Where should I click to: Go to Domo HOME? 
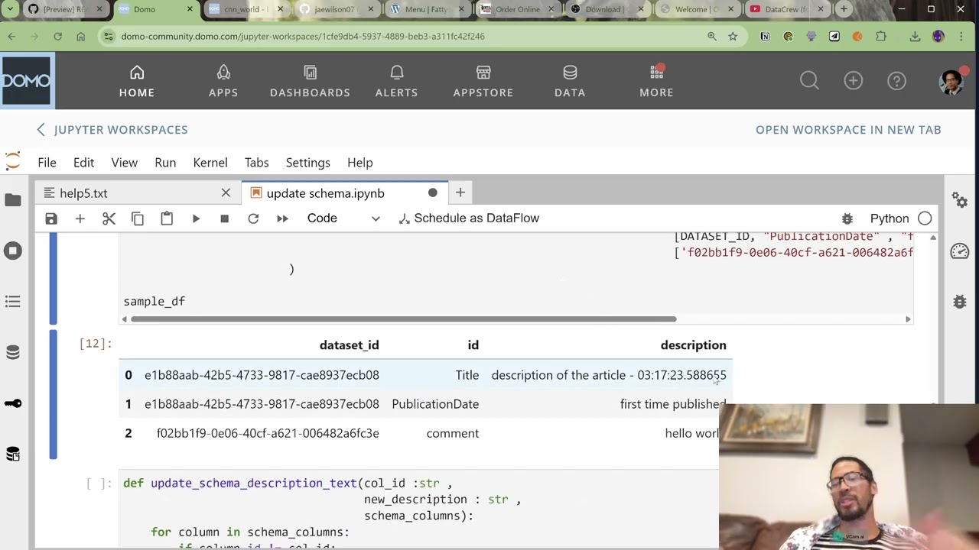click(137, 81)
